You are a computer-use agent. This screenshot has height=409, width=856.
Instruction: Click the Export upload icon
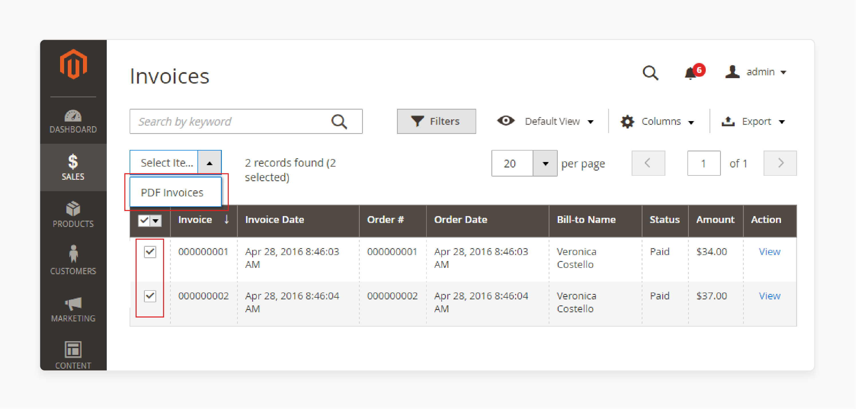[728, 121]
